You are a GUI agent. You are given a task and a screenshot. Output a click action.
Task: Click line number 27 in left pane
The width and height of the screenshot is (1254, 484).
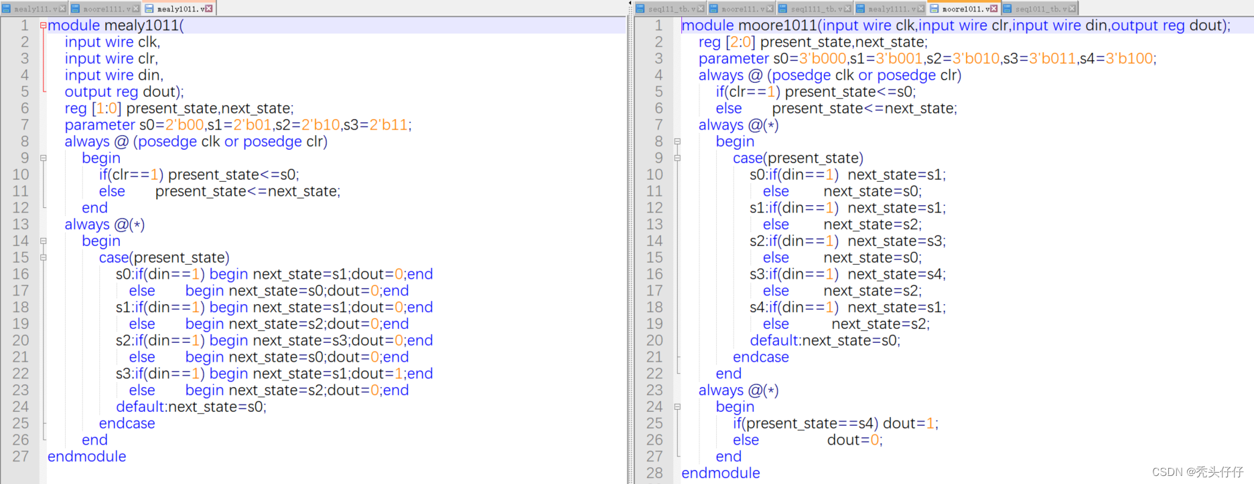(x=21, y=457)
